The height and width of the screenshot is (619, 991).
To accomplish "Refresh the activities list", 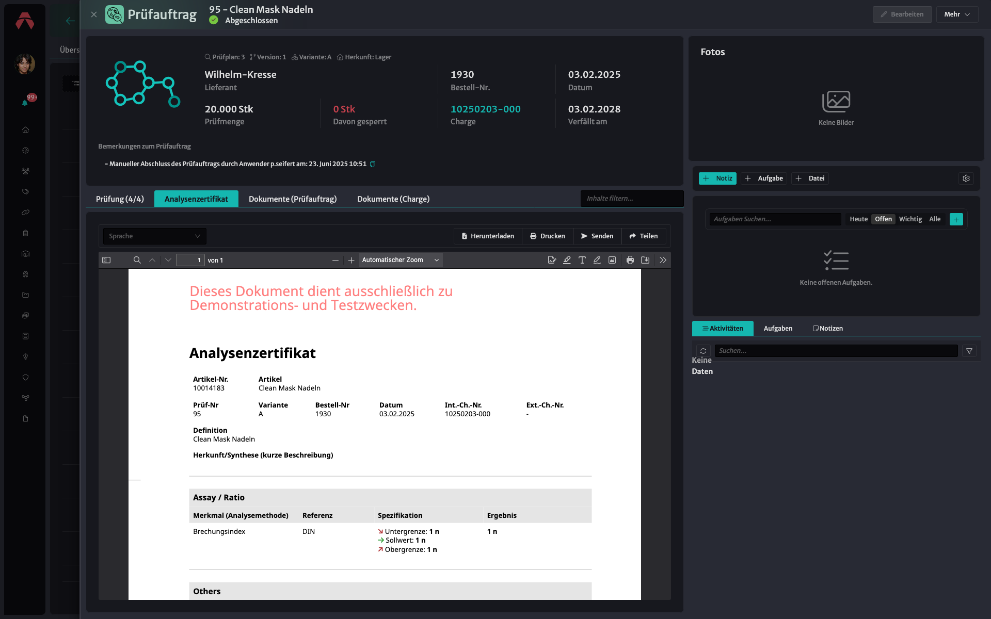I will (x=703, y=351).
